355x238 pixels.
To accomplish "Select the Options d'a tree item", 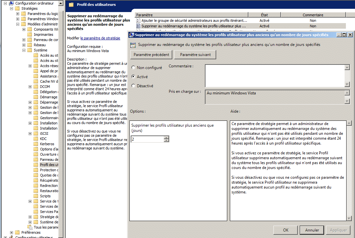I will coord(49,149).
